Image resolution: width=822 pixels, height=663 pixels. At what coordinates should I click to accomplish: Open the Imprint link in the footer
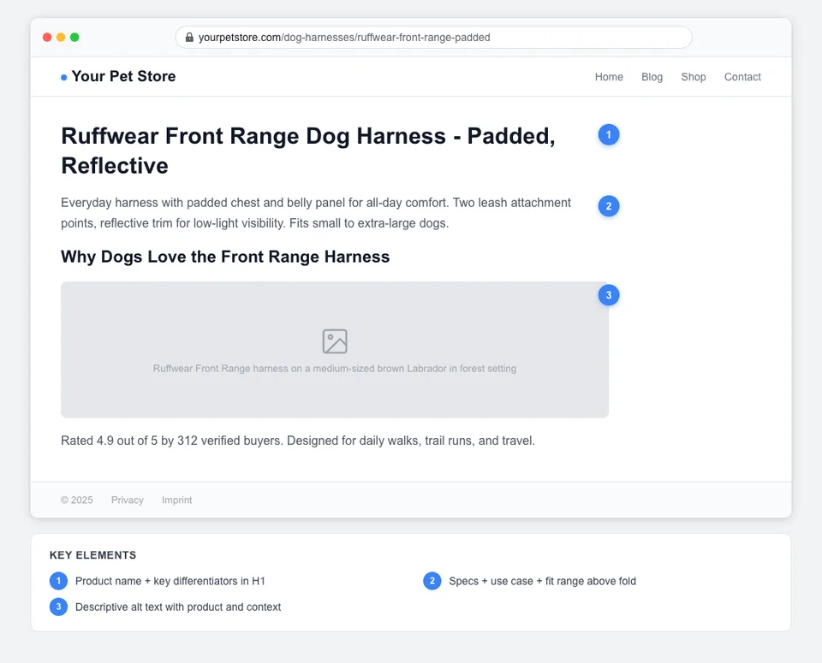(176, 500)
